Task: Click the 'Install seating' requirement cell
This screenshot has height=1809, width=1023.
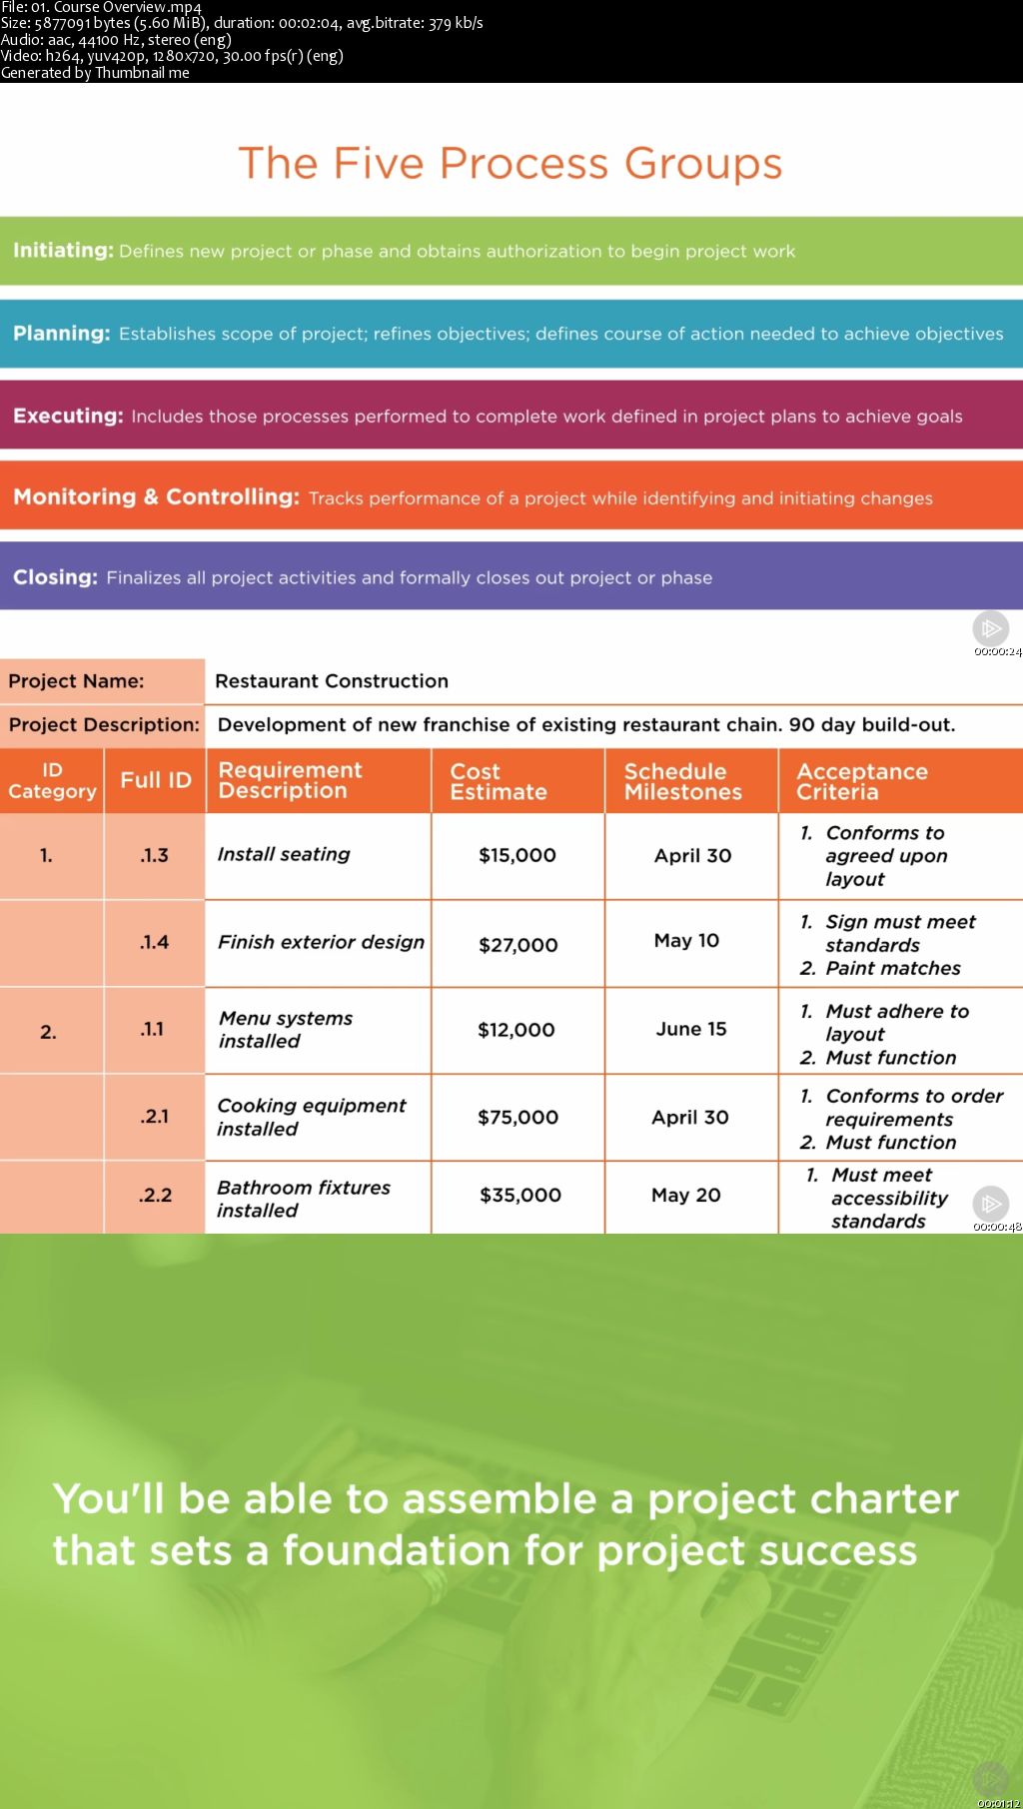Action: (x=319, y=855)
